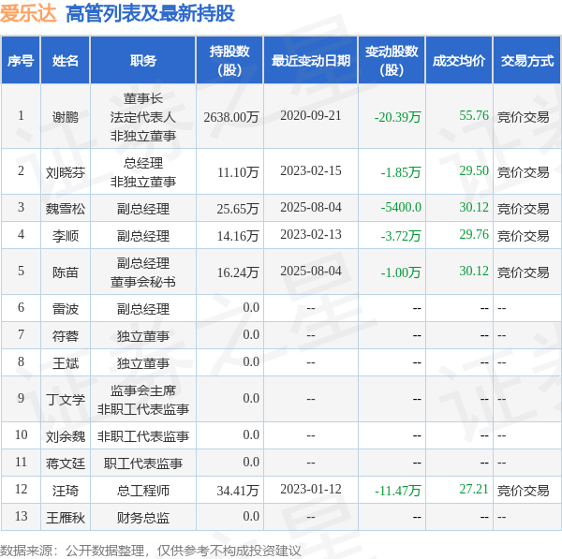Select the name 符蓉
This screenshot has width=562, height=559.
66,336
